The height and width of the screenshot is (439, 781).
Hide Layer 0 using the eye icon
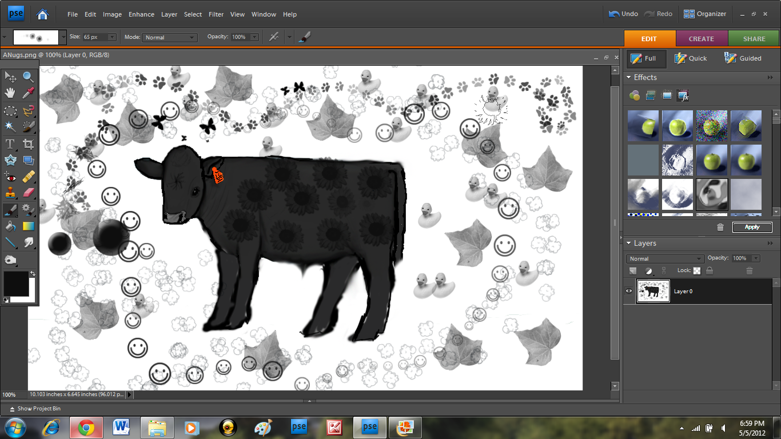pos(629,291)
